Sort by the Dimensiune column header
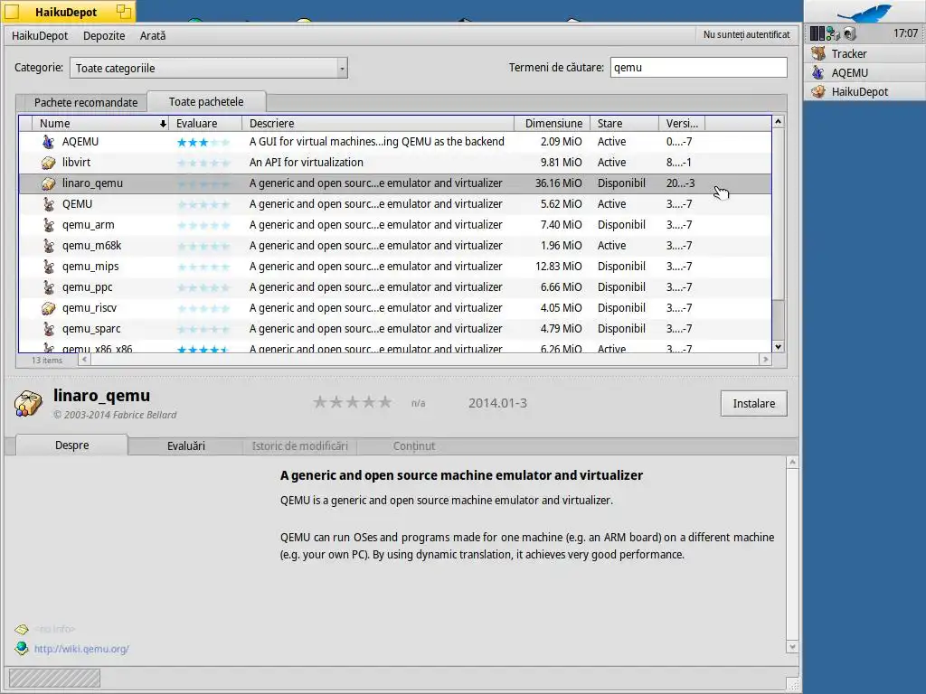This screenshot has width=926, height=694. coord(553,123)
